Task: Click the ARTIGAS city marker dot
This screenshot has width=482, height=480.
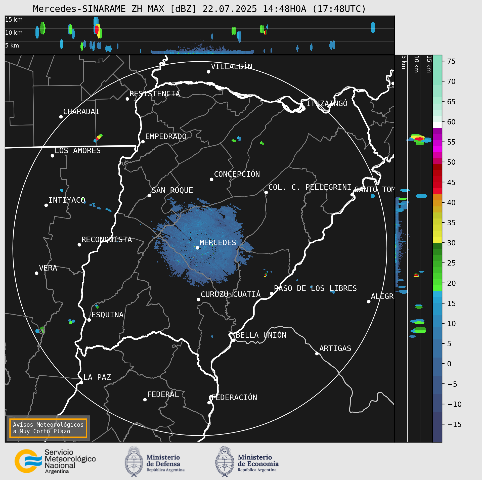Action: 317,354
